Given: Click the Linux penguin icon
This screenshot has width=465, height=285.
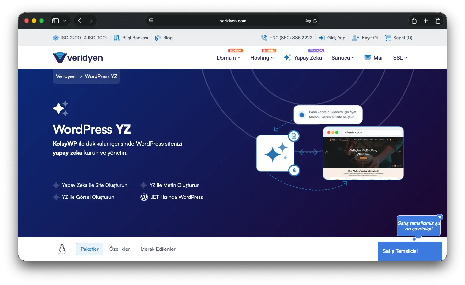Looking at the screenshot, I should 62,249.
